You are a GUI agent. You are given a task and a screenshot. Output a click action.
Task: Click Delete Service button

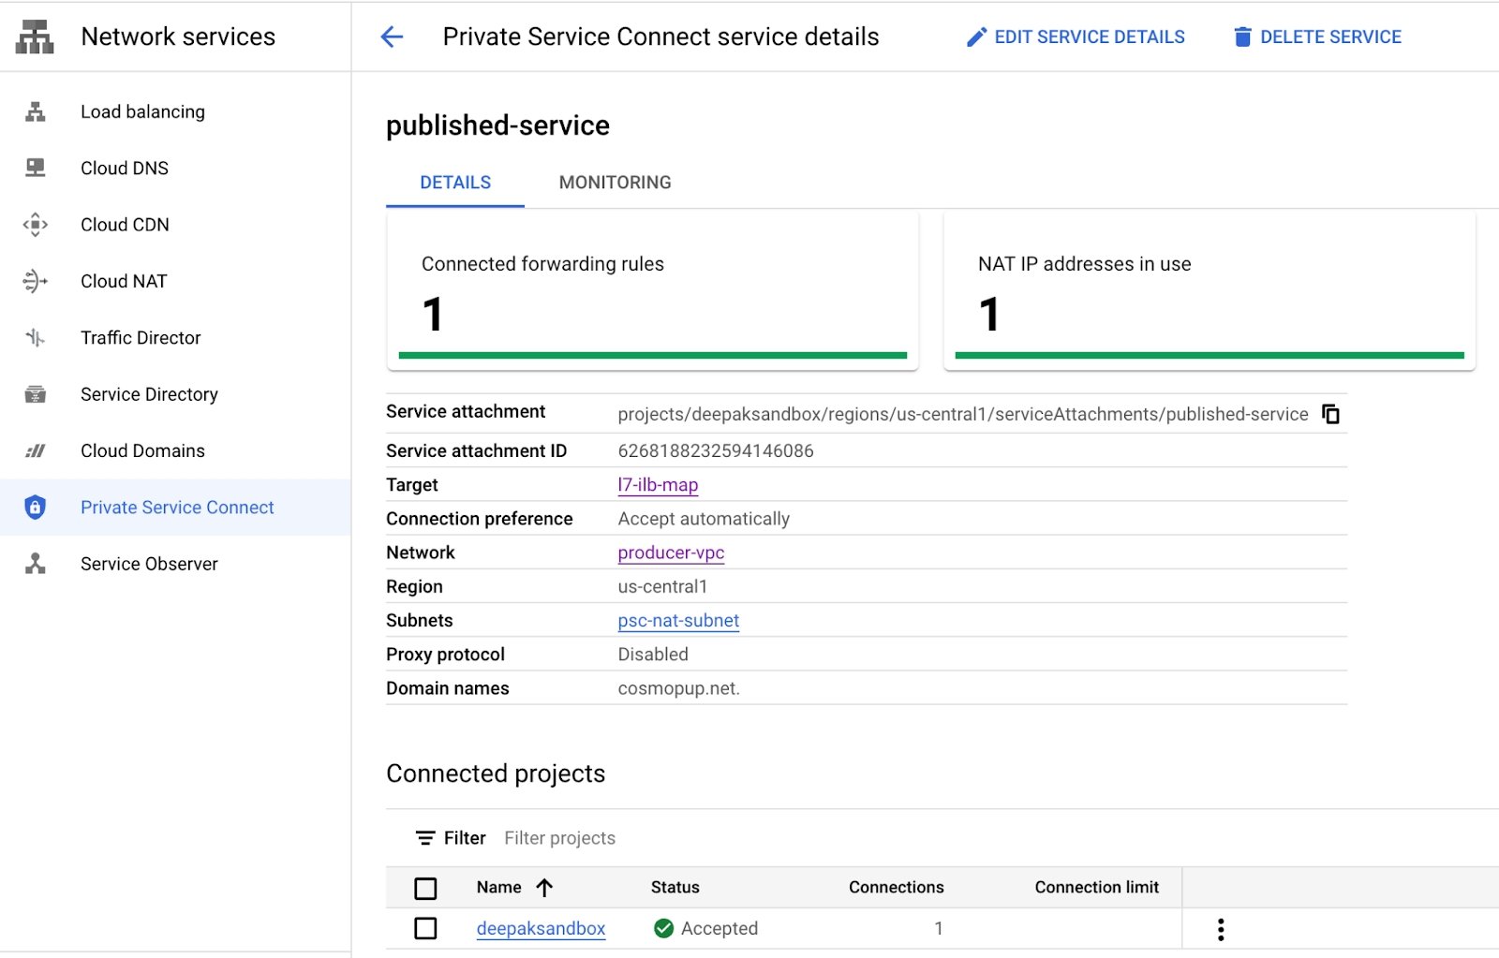(1317, 37)
